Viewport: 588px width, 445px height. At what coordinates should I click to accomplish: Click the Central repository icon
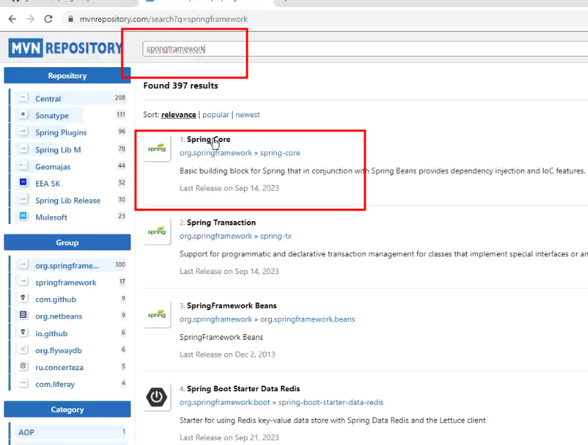(x=23, y=98)
